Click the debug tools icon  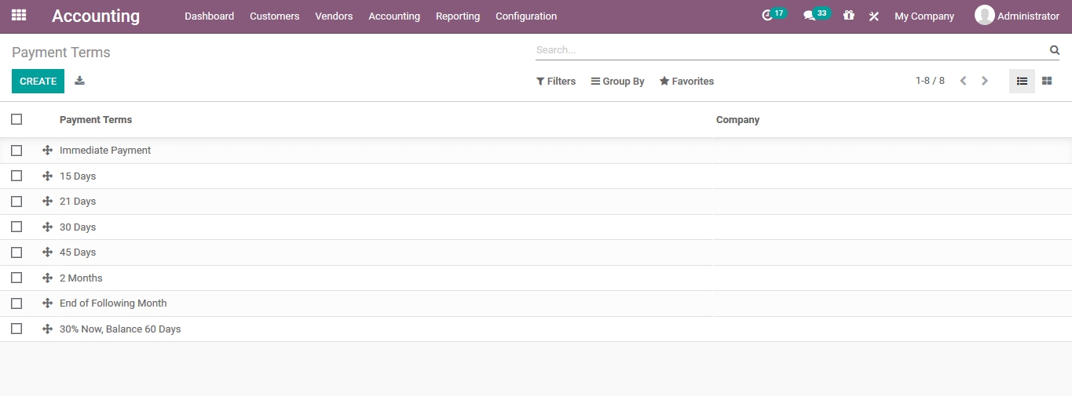coord(873,16)
